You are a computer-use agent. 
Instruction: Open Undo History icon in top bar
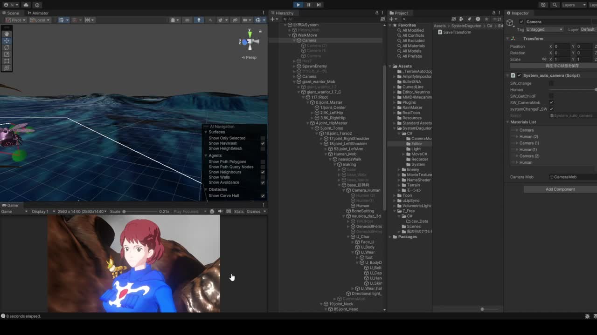[543, 5]
